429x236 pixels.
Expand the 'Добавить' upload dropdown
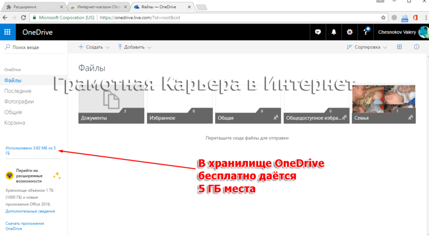(135, 47)
